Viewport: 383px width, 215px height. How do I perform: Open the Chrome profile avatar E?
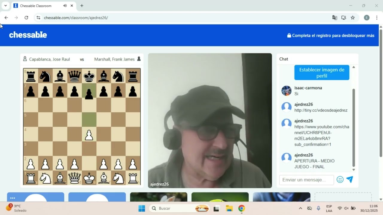coord(367,18)
